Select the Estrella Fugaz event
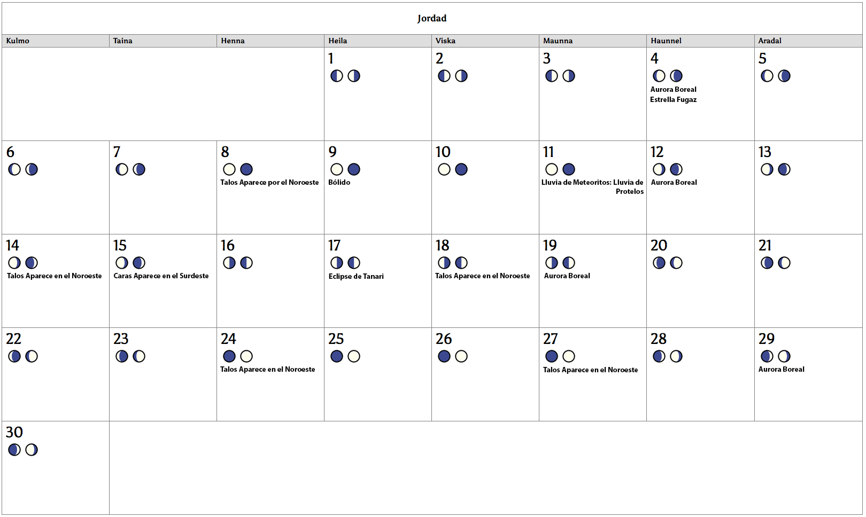This screenshot has height=517, width=866. coord(673,99)
